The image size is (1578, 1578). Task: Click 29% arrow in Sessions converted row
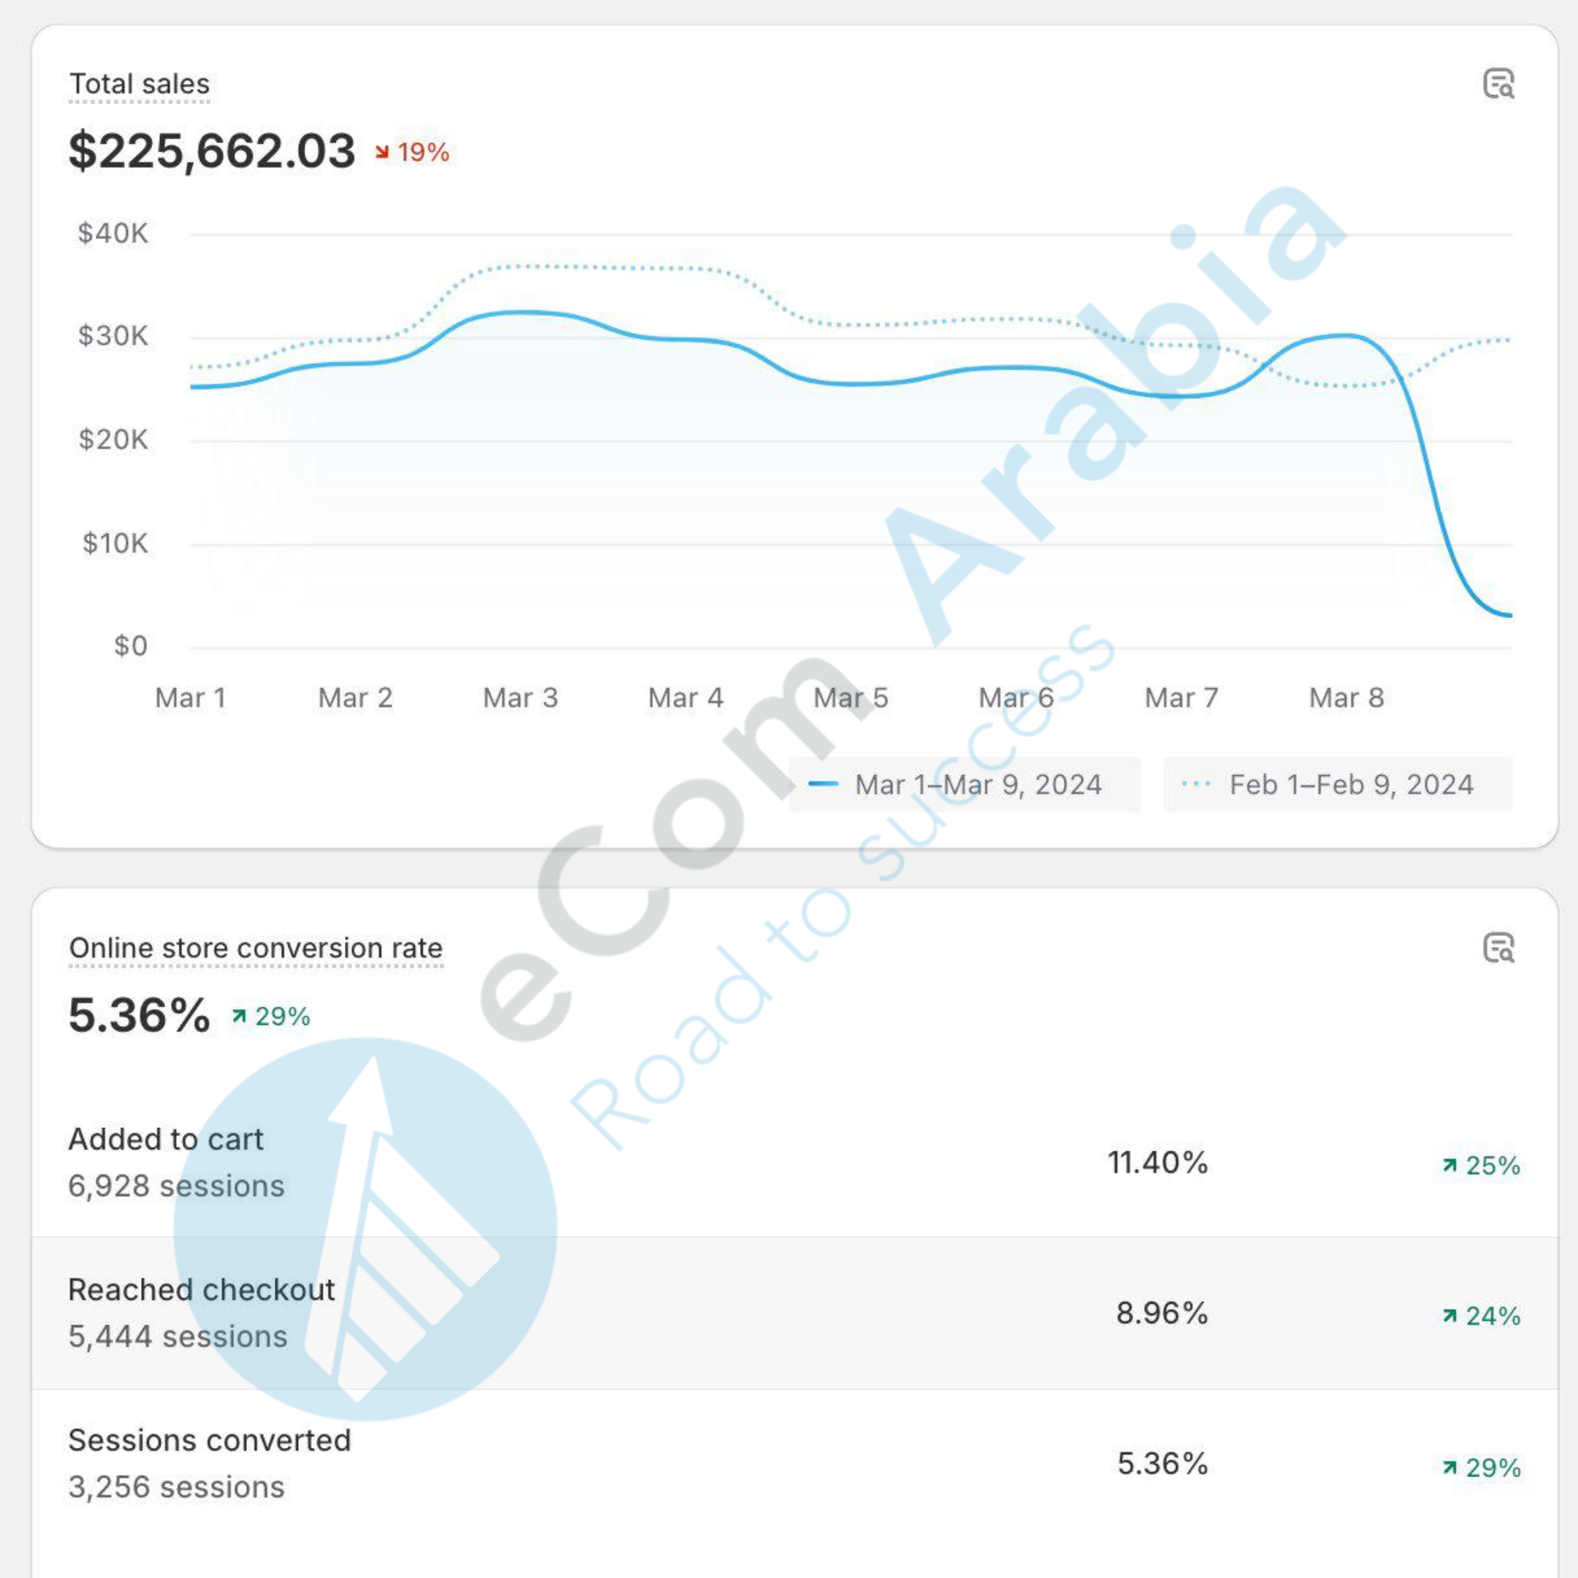(x=1449, y=1468)
